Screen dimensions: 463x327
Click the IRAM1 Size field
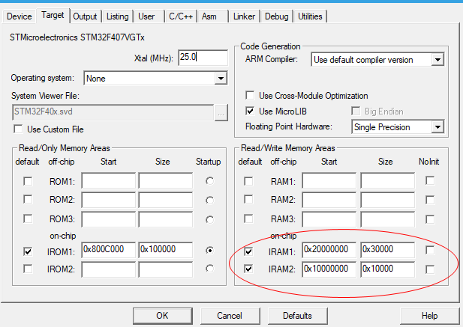387,250
